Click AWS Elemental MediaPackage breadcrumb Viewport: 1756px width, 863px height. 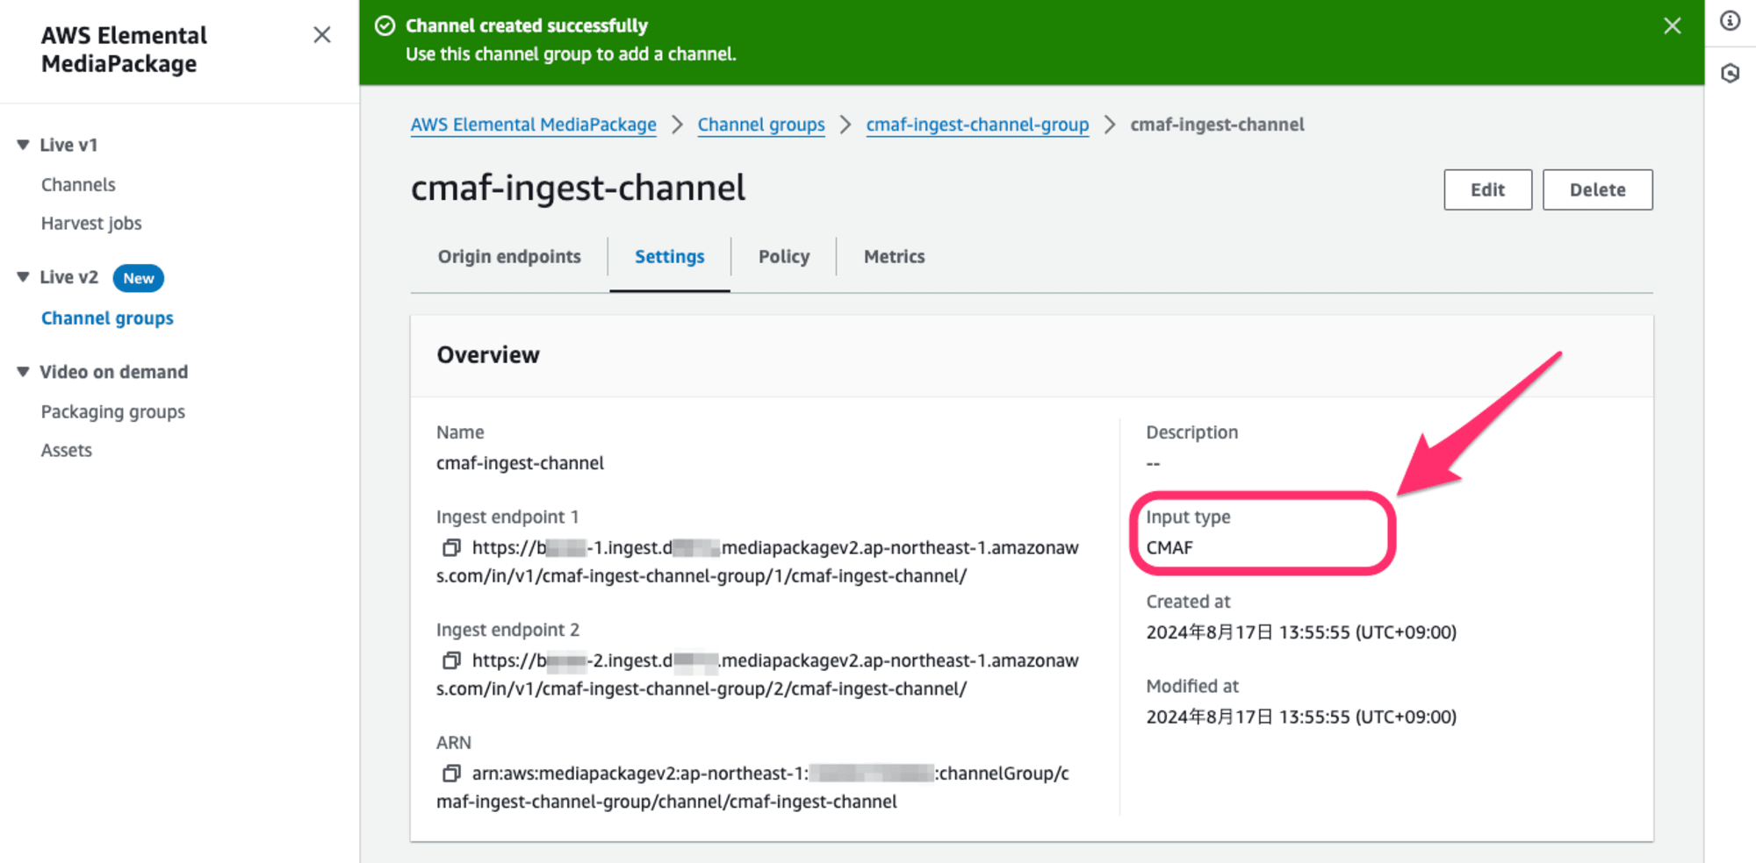point(533,125)
